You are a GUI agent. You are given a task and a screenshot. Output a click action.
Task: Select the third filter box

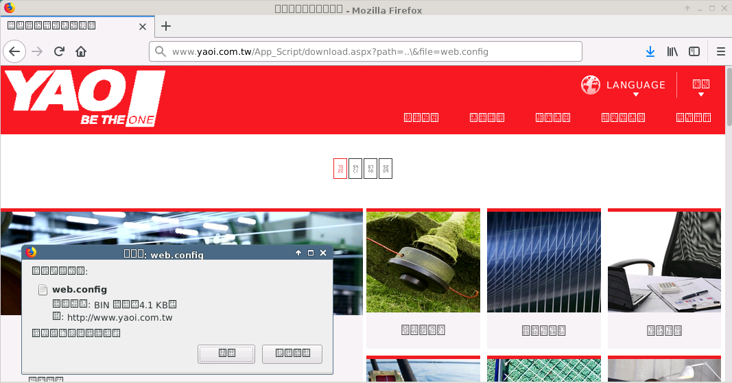pyautogui.click(x=370, y=169)
